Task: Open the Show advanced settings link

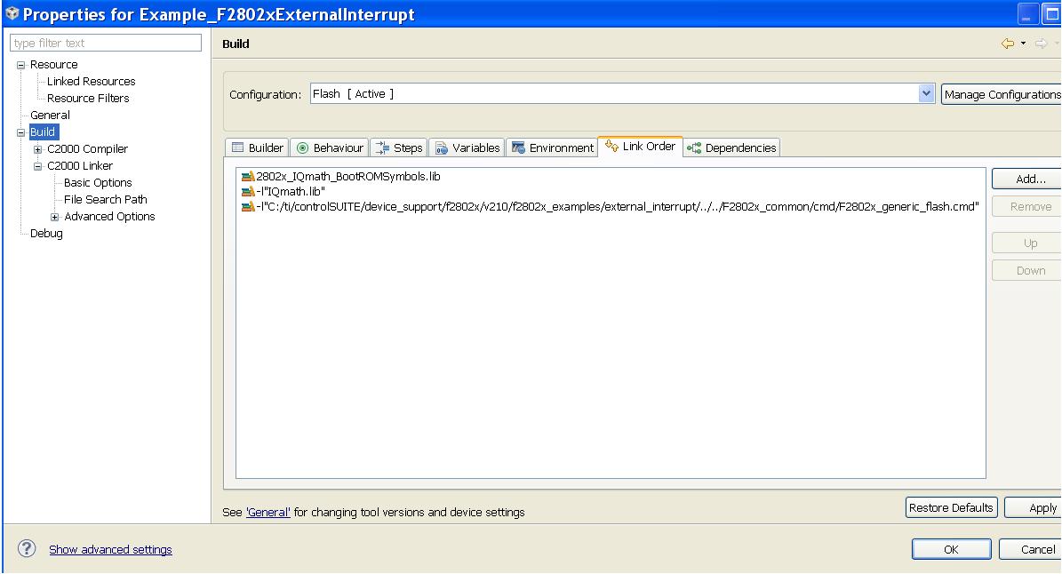Action: (110, 549)
